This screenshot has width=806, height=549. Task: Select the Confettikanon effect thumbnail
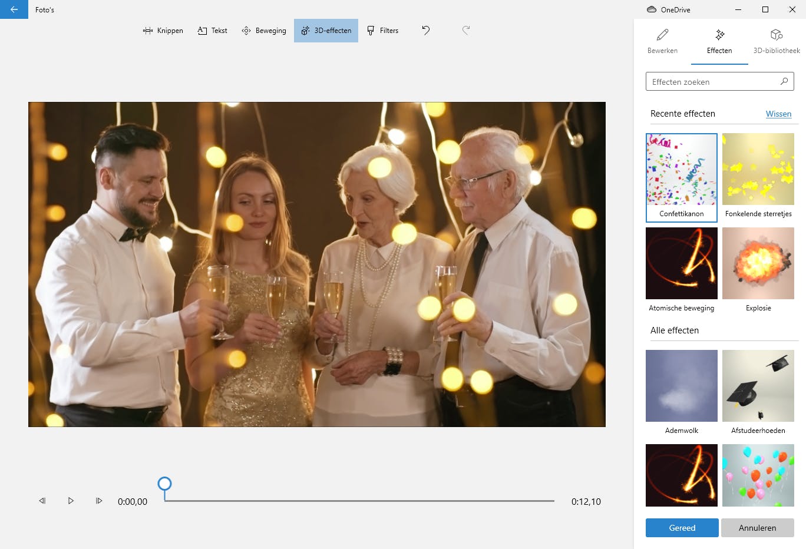(x=682, y=177)
